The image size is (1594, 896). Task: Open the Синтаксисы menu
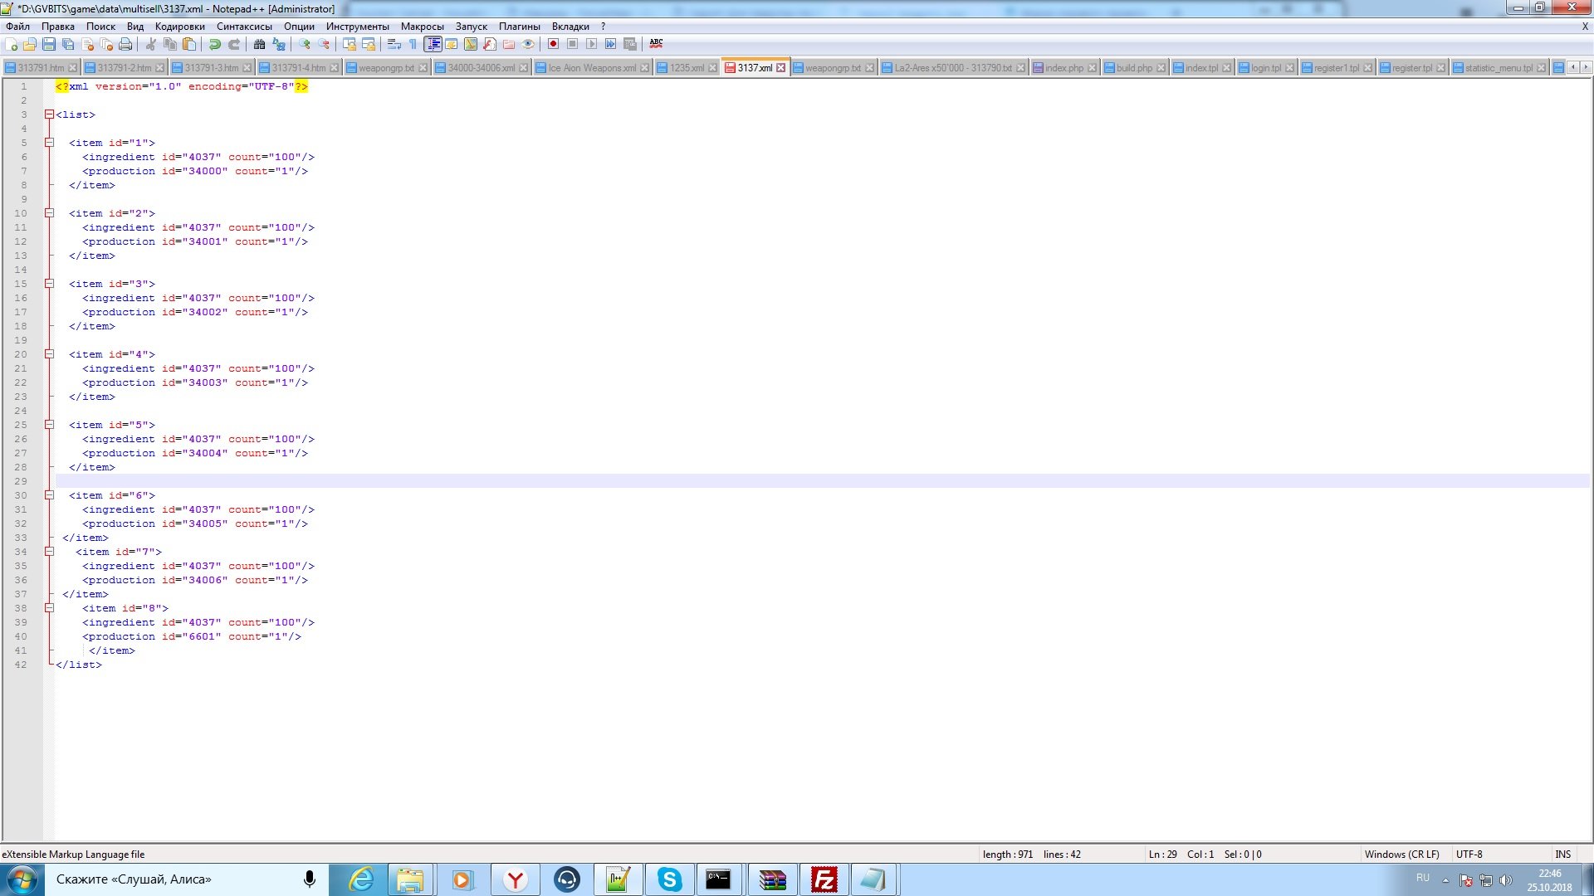(244, 27)
